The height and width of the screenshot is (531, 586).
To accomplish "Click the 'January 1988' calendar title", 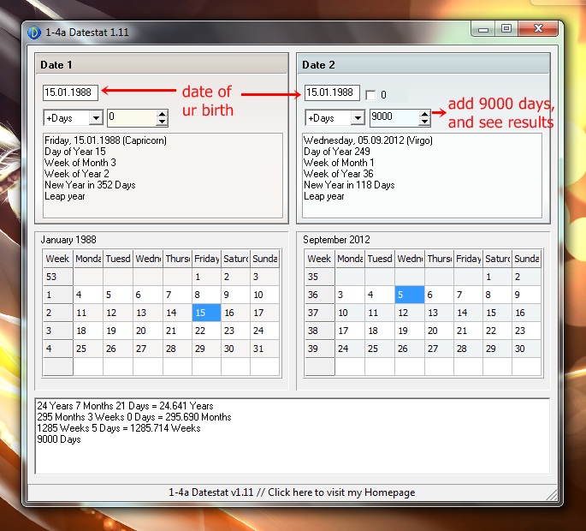I will coord(68,240).
